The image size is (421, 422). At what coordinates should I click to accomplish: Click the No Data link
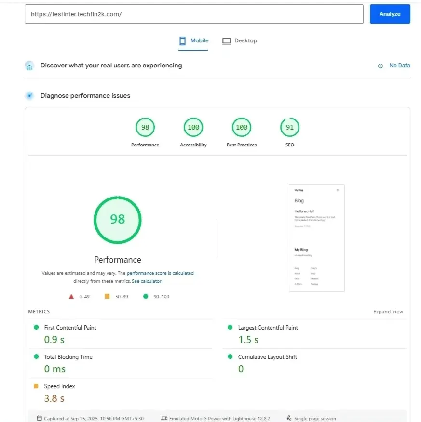point(399,66)
